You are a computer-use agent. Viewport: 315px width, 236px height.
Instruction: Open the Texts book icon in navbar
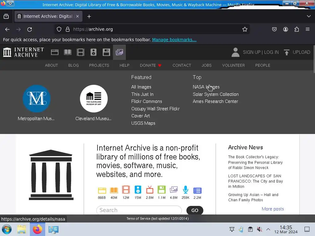[67, 52]
